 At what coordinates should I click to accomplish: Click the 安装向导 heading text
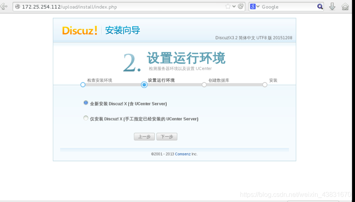tap(122, 30)
